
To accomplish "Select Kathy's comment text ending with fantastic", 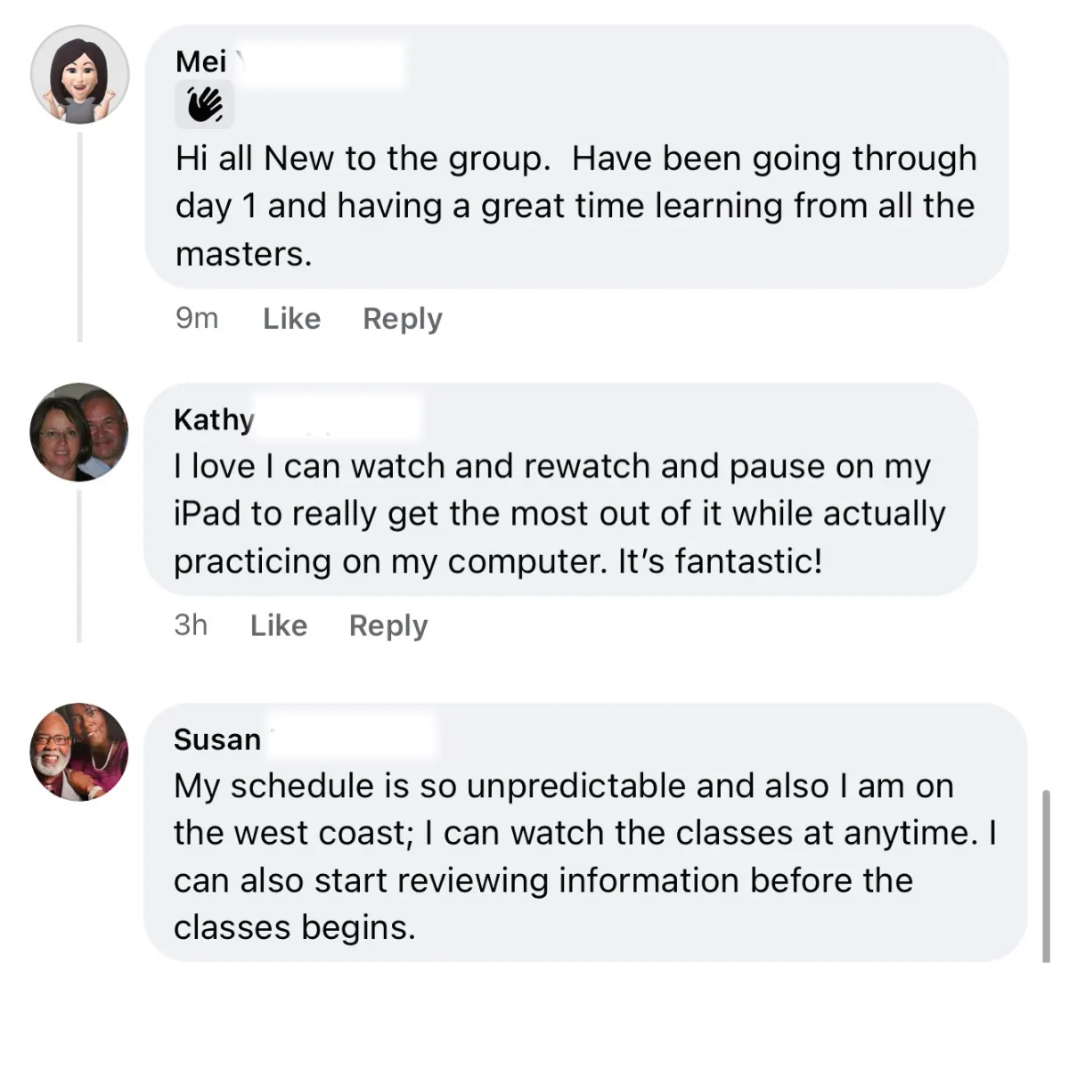I will tap(559, 514).
